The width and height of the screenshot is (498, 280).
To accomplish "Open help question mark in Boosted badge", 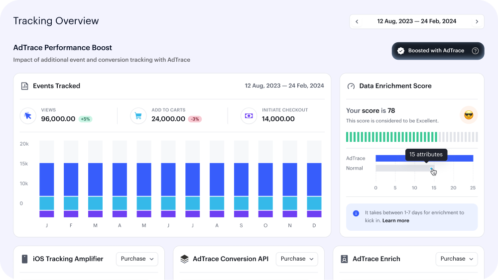I will click(475, 51).
